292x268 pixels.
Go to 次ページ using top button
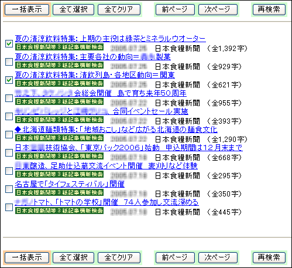[218, 9]
